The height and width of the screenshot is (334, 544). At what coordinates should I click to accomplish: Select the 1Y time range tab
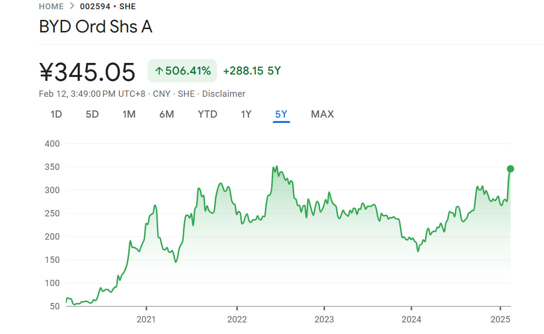pyautogui.click(x=246, y=114)
